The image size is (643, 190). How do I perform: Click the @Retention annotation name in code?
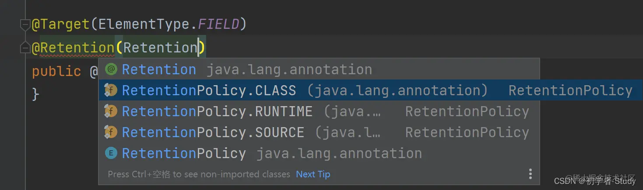click(x=73, y=48)
